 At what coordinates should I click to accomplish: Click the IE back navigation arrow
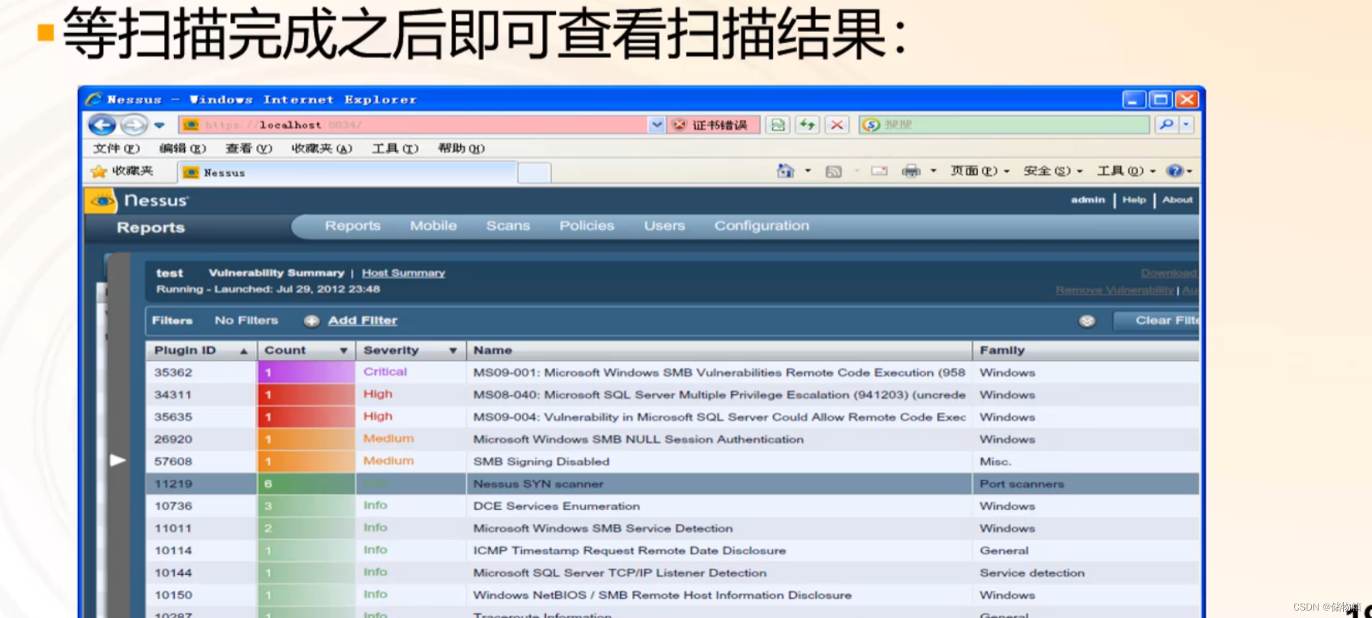tap(103, 125)
